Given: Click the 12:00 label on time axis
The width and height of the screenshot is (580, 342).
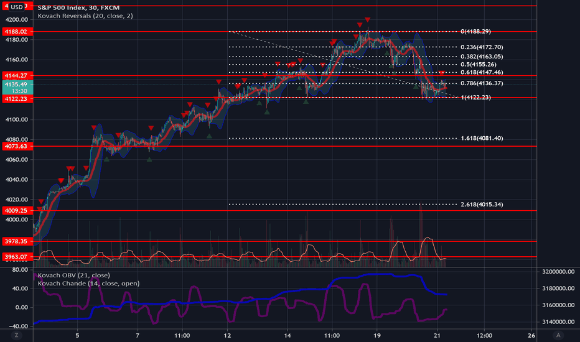Looking at the screenshot, I should coord(484,335).
